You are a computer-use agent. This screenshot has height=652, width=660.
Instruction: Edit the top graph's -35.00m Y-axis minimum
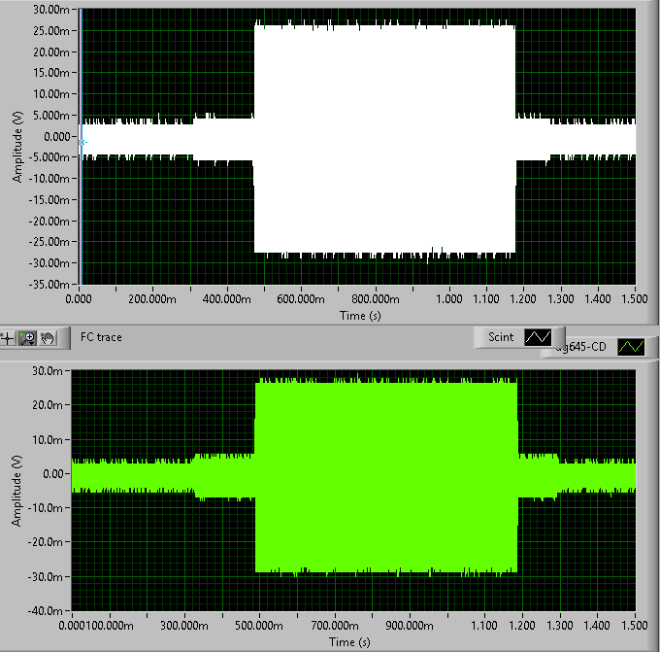point(49,285)
